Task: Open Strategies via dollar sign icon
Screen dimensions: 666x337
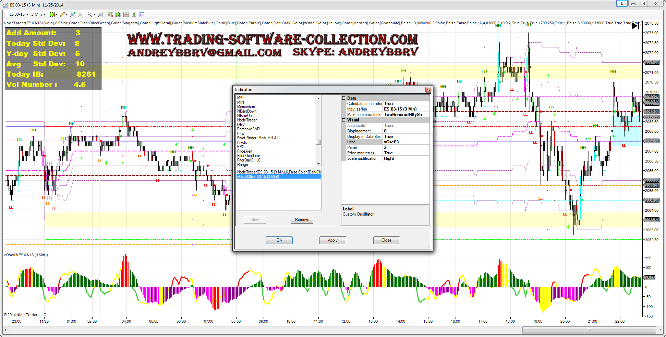Action: pos(134,14)
